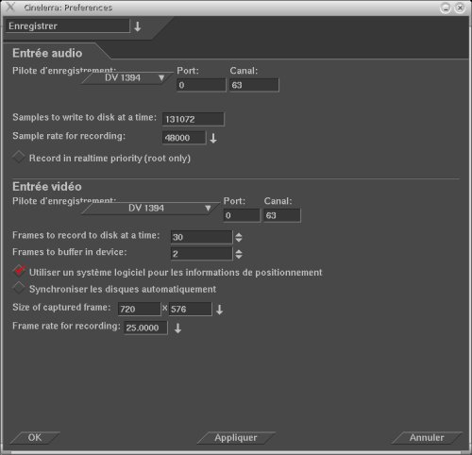The height and width of the screenshot is (455, 472).
Task: Adjust frames to buffer stepper arrows
Action: point(239,254)
